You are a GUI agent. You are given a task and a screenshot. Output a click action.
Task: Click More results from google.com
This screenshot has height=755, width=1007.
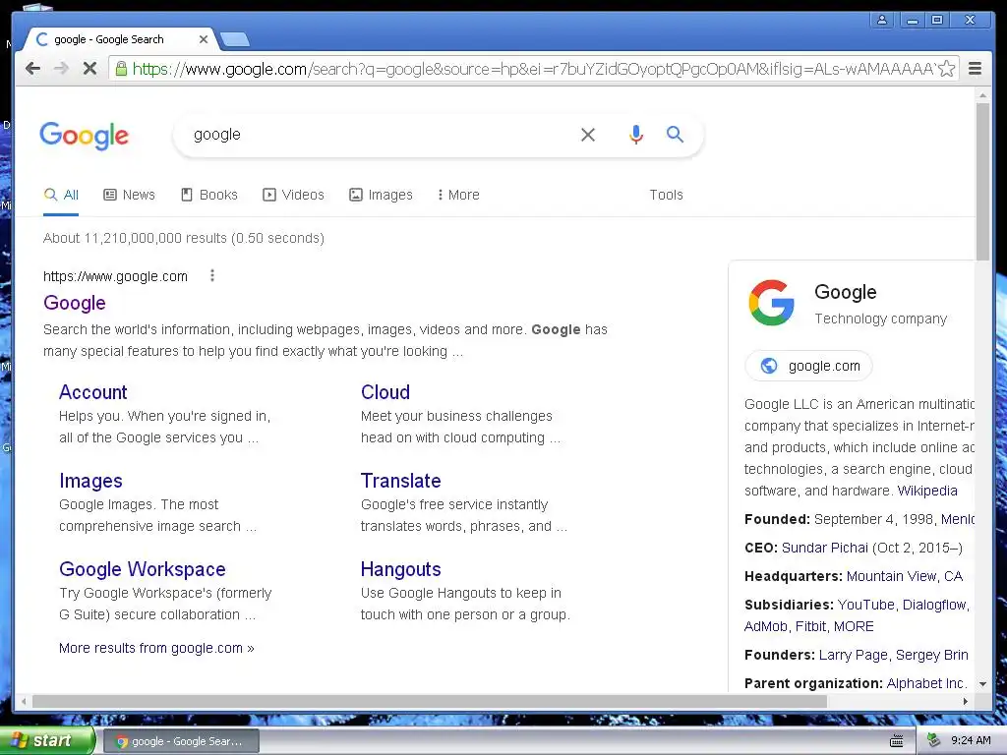156,648
